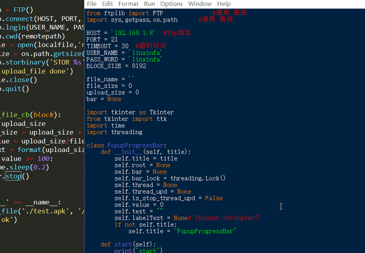Open the Help menu
This screenshot has height=253, width=365.
[x=224, y=4]
